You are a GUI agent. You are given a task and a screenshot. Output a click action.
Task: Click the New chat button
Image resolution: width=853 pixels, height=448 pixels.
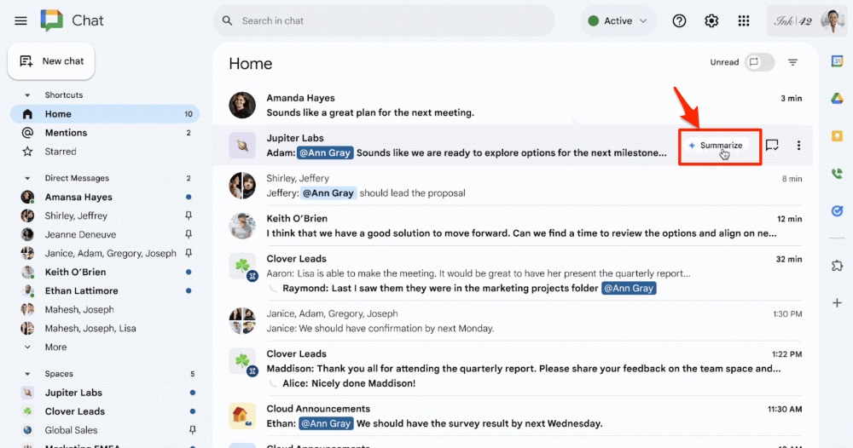pyautogui.click(x=51, y=61)
